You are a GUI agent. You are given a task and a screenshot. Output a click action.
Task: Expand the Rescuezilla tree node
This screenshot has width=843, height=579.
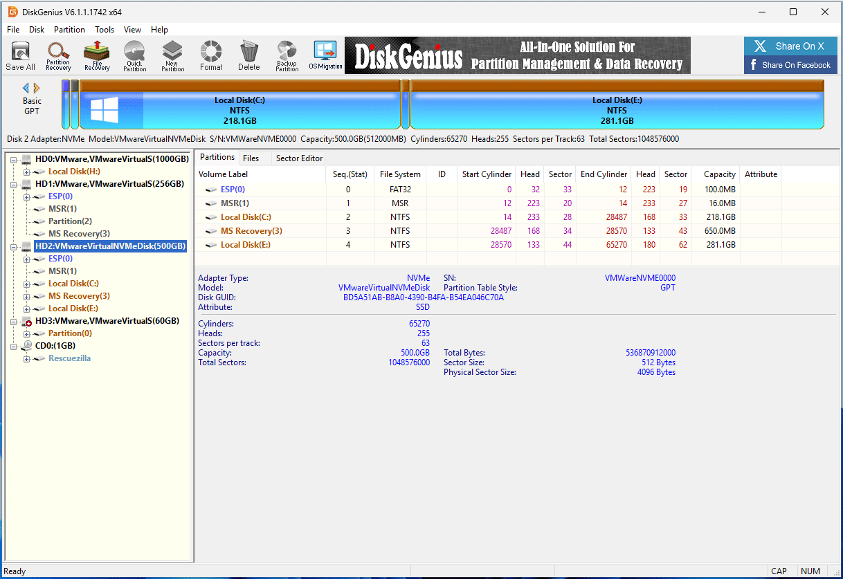coord(26,358)
